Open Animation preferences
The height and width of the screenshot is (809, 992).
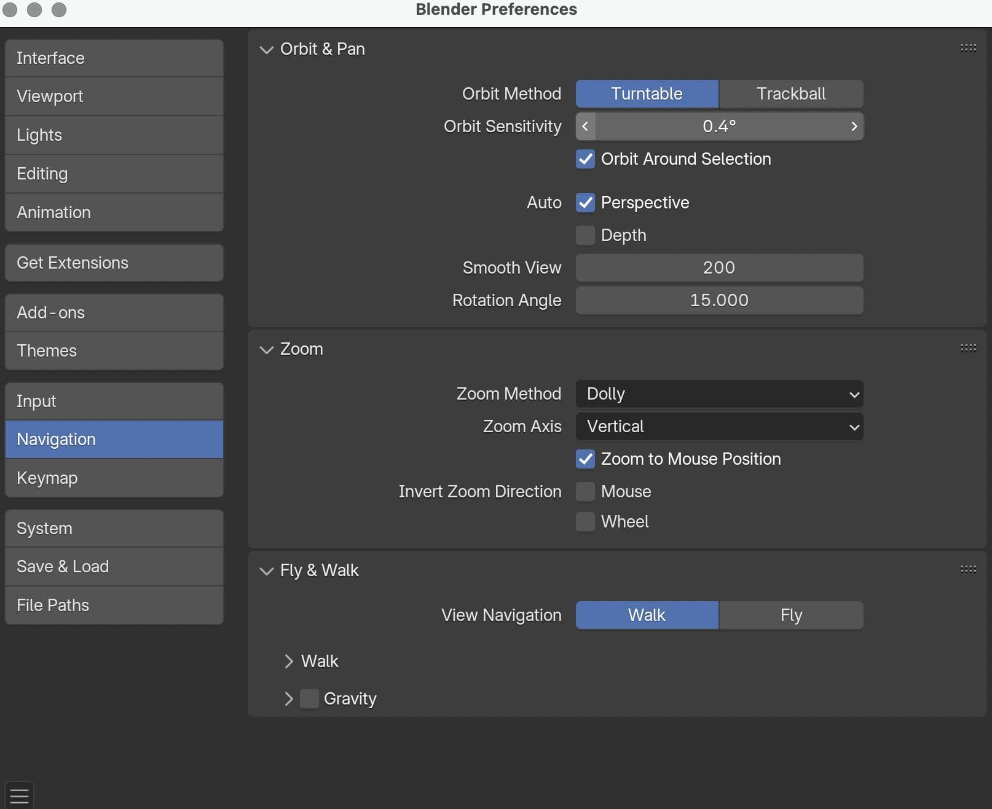tap(114, 213)
